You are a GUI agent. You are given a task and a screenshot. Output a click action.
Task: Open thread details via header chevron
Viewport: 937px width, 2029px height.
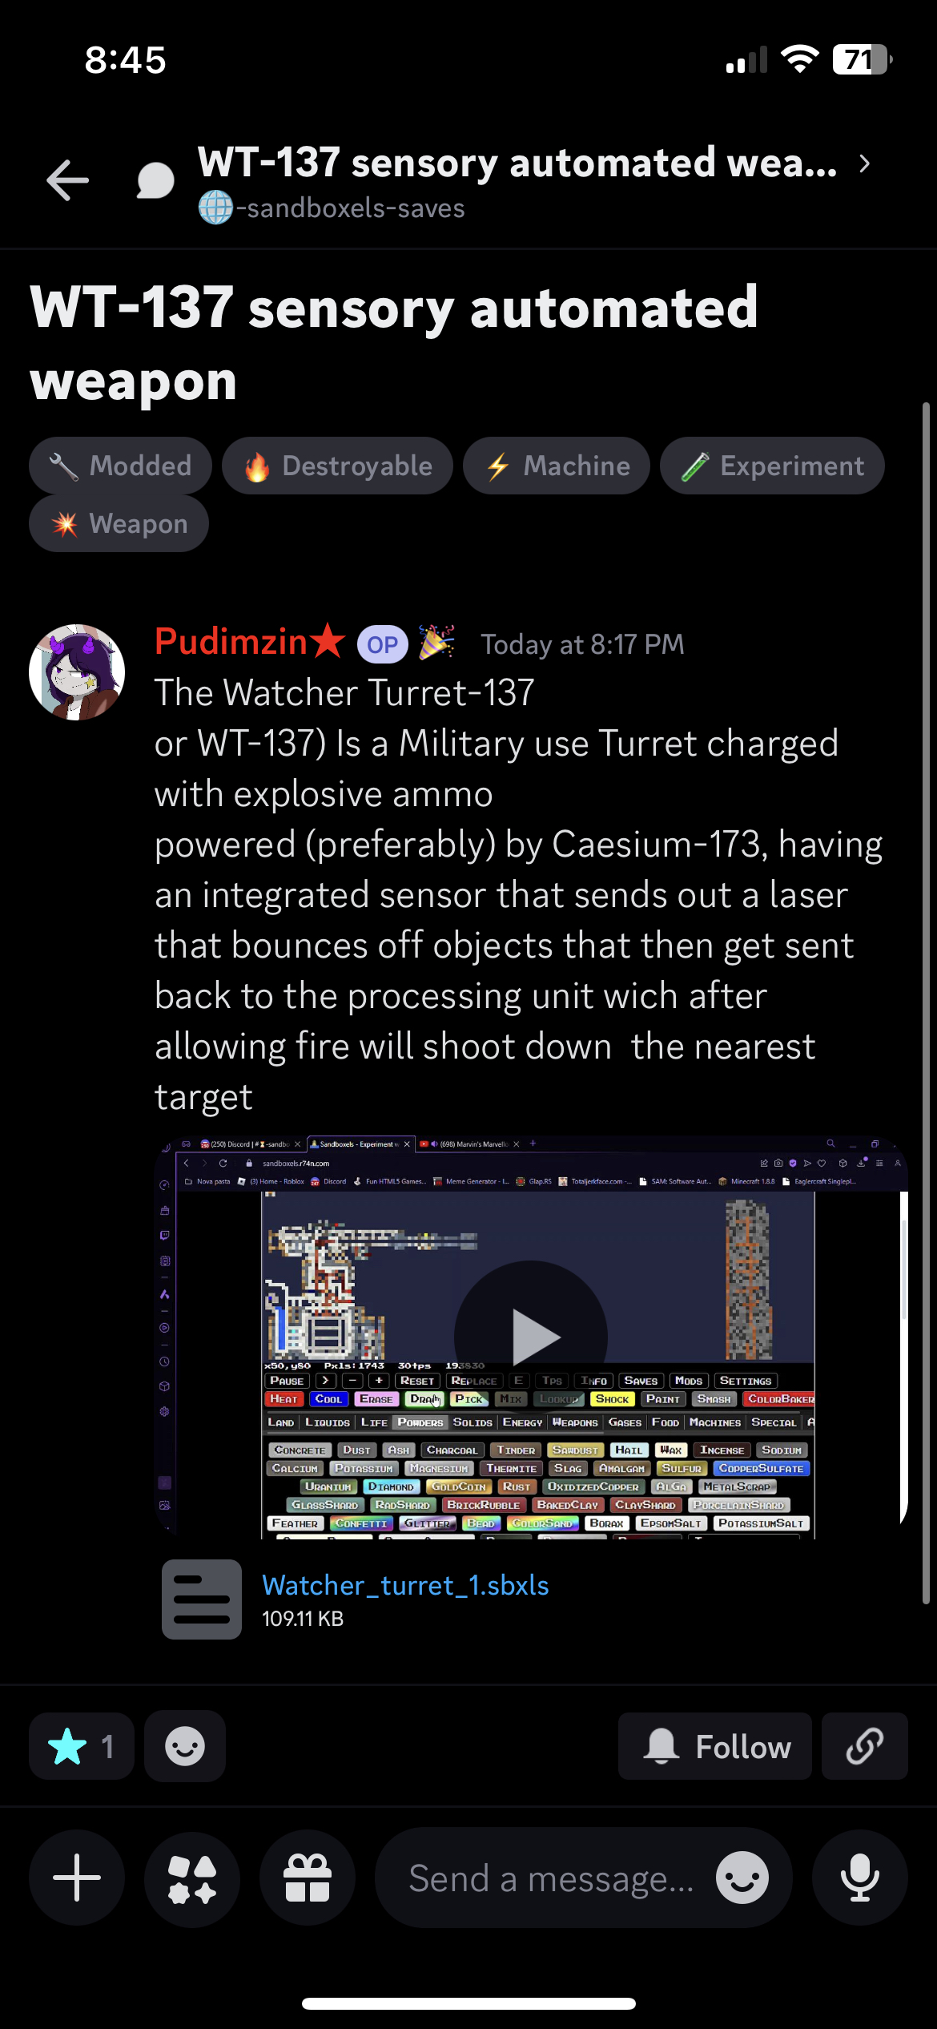tap(865, 163)
